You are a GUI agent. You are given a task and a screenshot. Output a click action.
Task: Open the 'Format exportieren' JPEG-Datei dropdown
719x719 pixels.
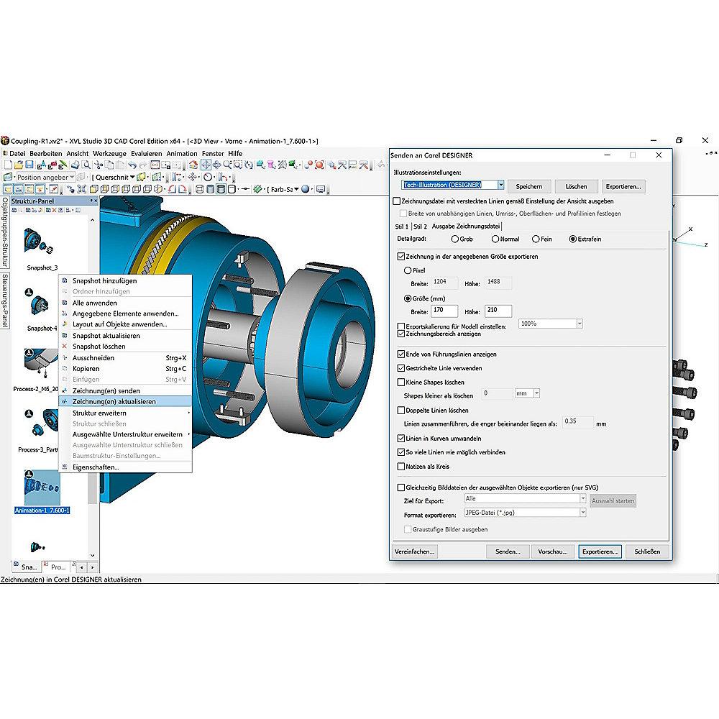[x=582, y=513]
